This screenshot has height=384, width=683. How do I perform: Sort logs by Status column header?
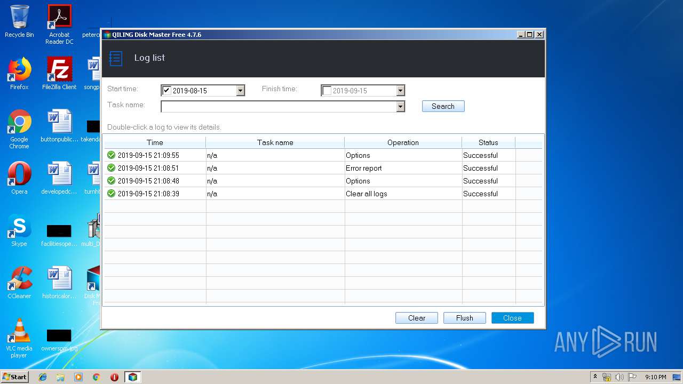488,142
